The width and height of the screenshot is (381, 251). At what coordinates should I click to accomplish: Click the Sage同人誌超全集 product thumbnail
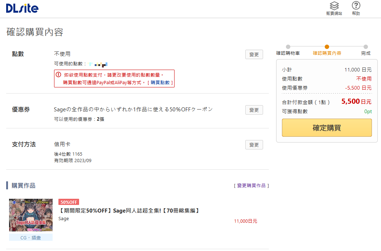(x=30, y=215)
